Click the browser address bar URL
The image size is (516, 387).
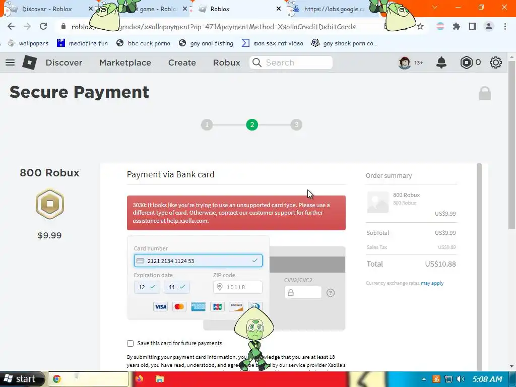point(213,27)
